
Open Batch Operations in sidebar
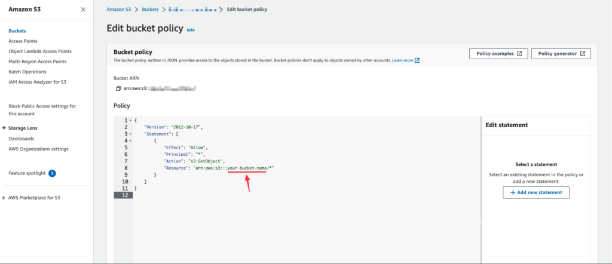[27, 72]
